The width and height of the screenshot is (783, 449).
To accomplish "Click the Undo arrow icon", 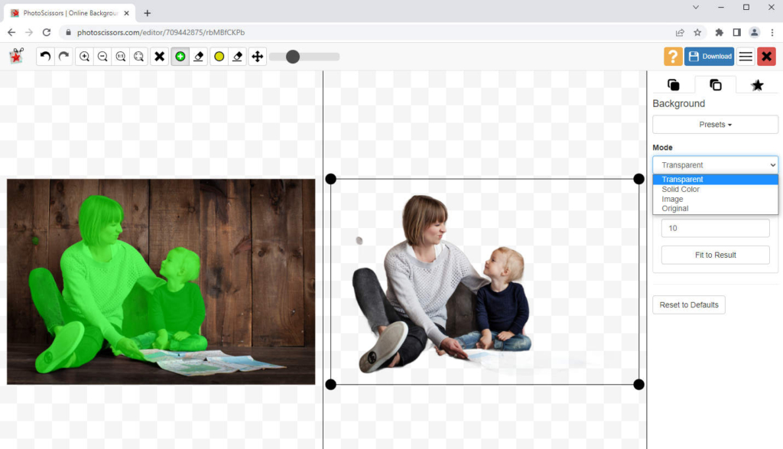I will (44, 56).
